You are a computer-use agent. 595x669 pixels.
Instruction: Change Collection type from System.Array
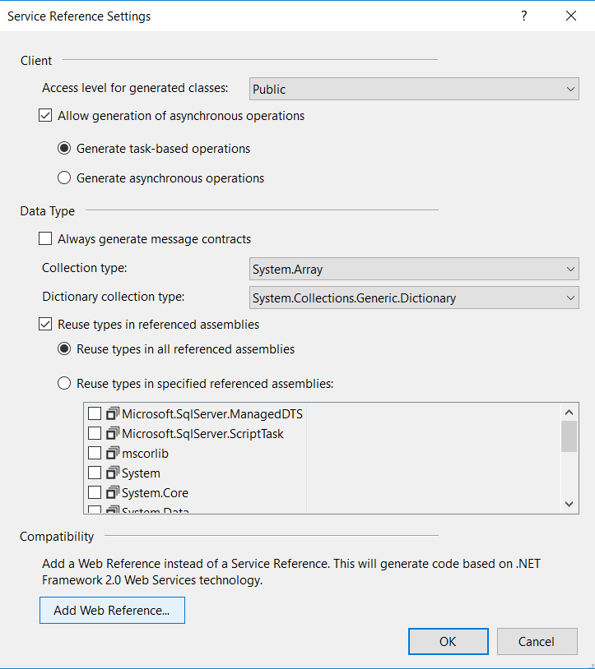tap(569, 269)
